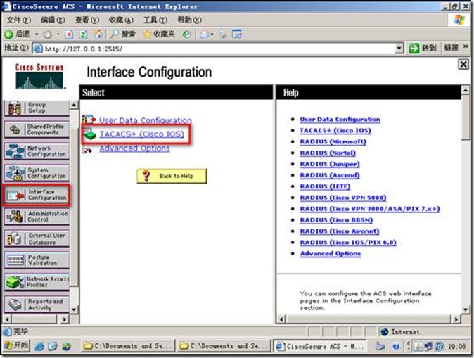Open the Back button history dropdown arrow
The width and height of the screenshot is (474, 358).
click(37, 34)
